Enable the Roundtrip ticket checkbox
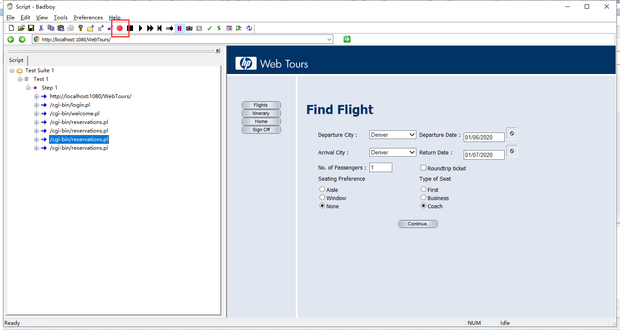Screen dimensions: 620x330 pyautogui.click(x=424, y=168)
